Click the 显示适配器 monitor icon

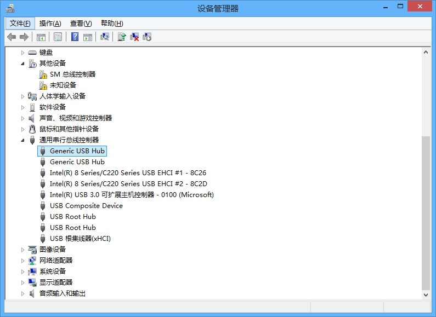(x=32, y=283)
